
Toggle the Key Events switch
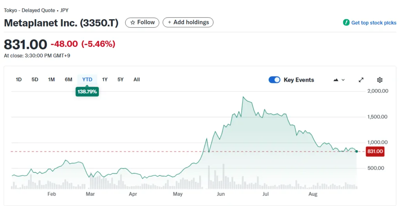point(275,80)
